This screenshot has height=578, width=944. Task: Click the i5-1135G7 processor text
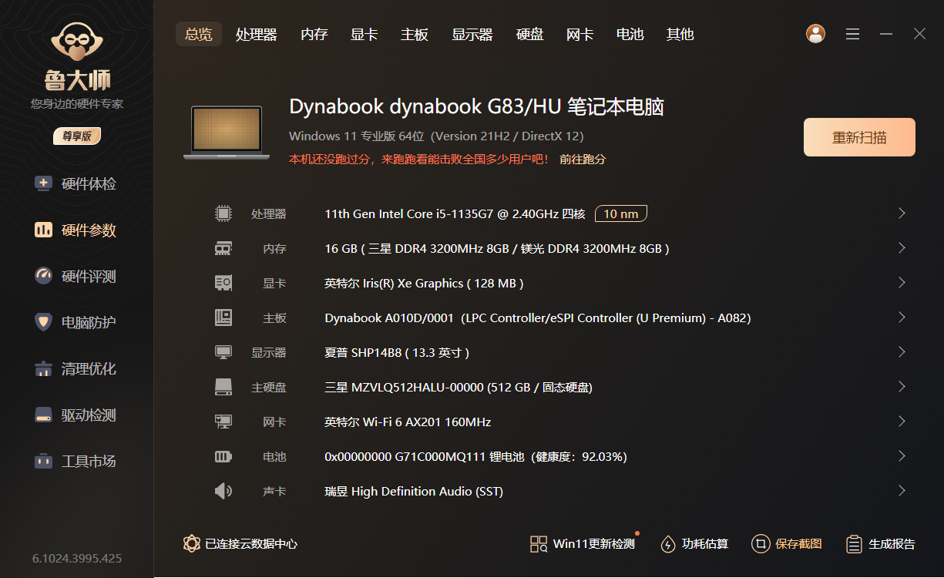pos(455,213)
